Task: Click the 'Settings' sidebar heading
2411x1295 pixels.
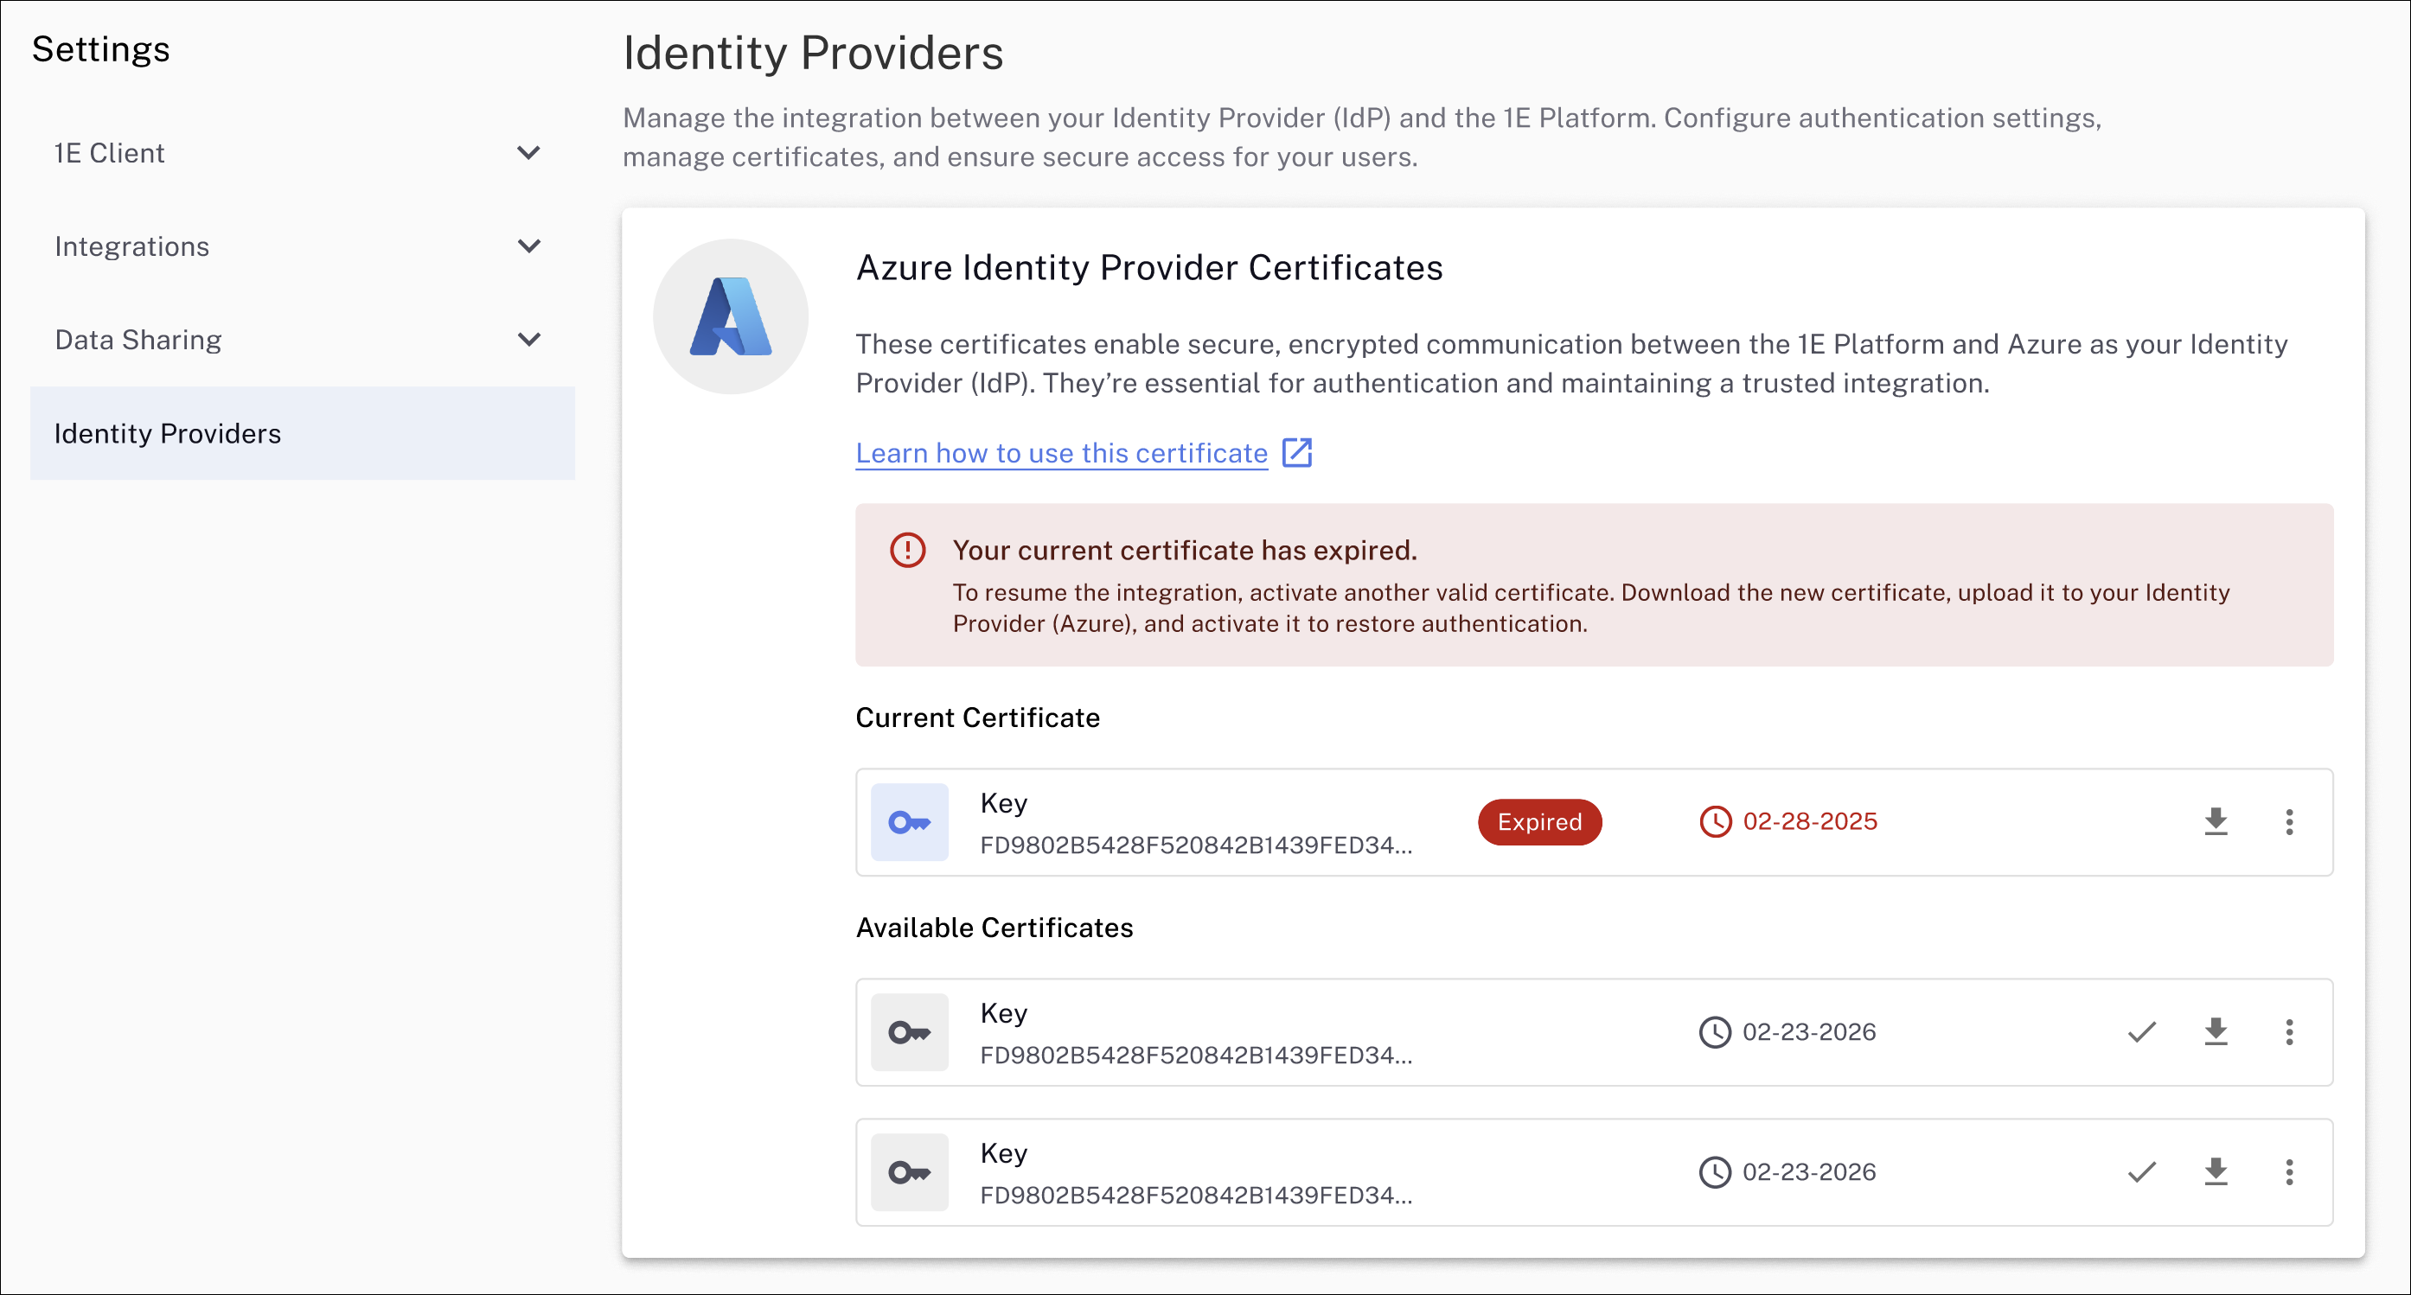Action: click(x=101, y=48)
